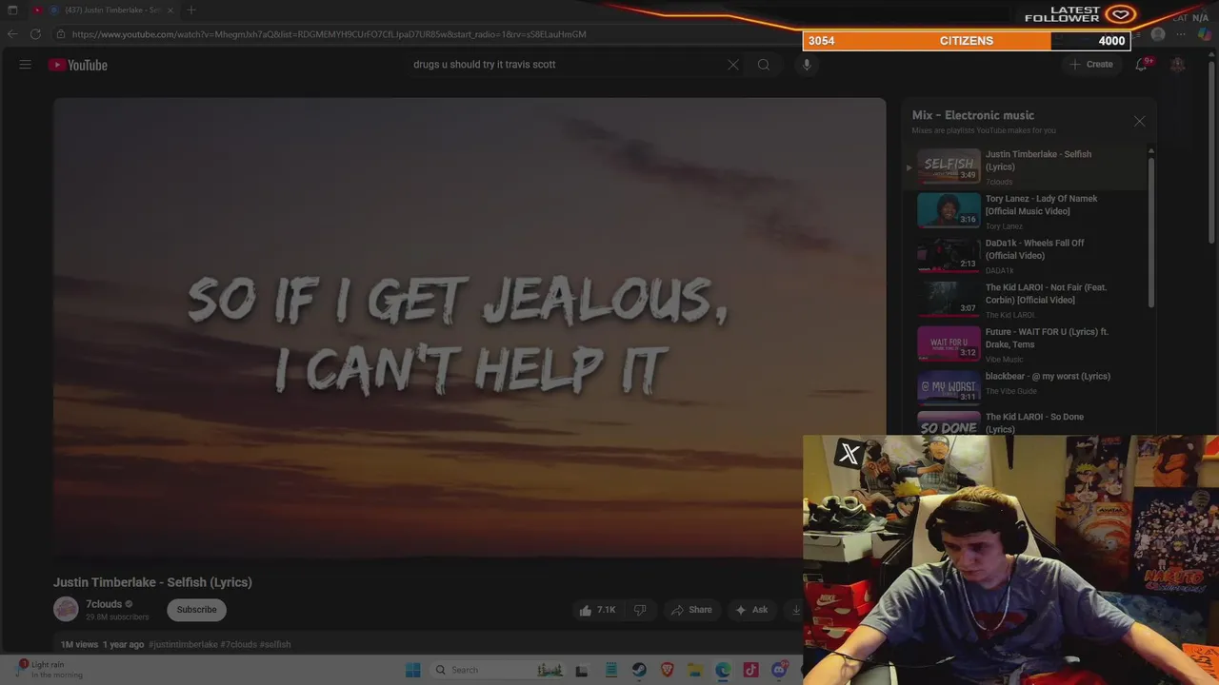Open the Light rain weather widget

[48, 669]
